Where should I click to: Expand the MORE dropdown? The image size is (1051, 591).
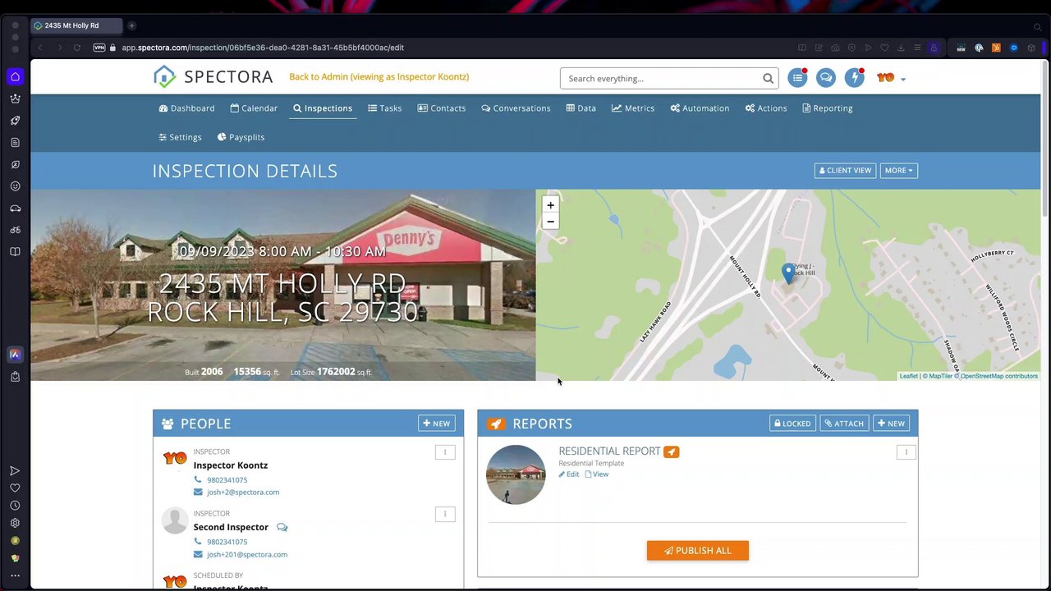(x=898, y=171)
